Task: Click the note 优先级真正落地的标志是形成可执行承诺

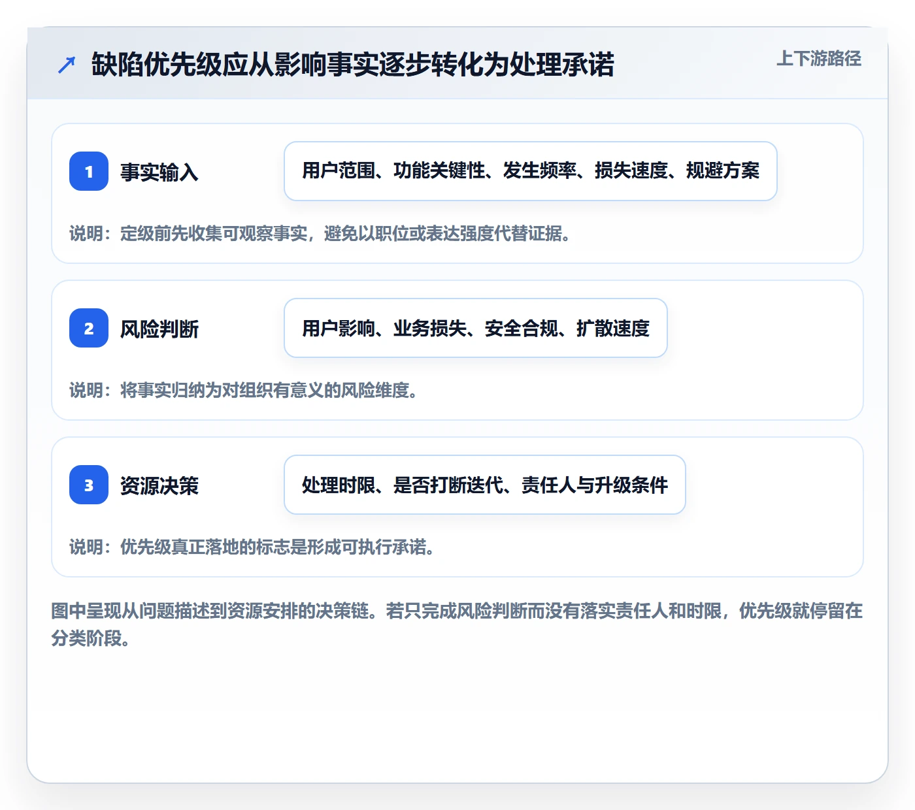Action: (x=252, y=547)
